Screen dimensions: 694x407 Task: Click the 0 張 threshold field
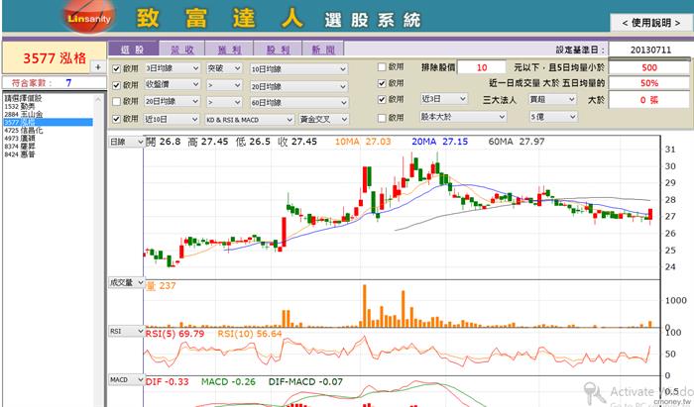coord(649,100)
